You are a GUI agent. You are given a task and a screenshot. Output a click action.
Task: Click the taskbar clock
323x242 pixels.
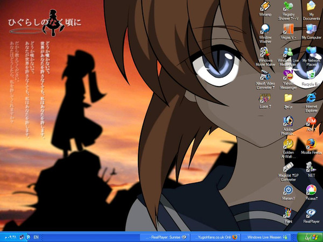pyautogui.click(x=10, y=237)
